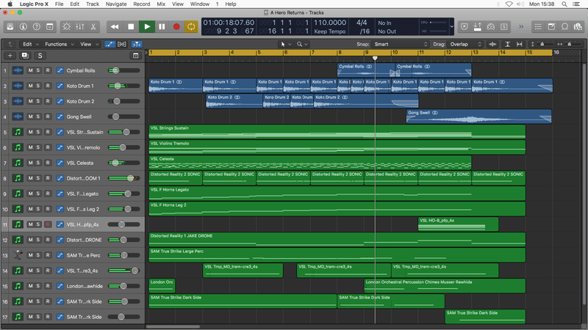Solo the Koto Drum 1 track

[x=38, y=86]
